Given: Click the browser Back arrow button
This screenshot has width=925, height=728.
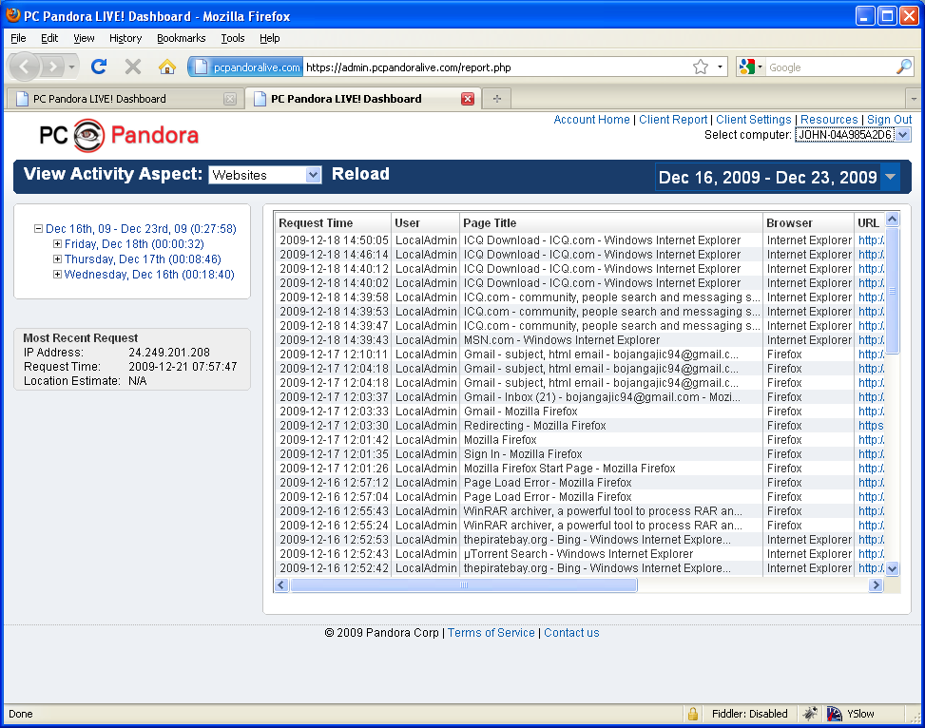Looking at the screenshot, I should [24, 67].
